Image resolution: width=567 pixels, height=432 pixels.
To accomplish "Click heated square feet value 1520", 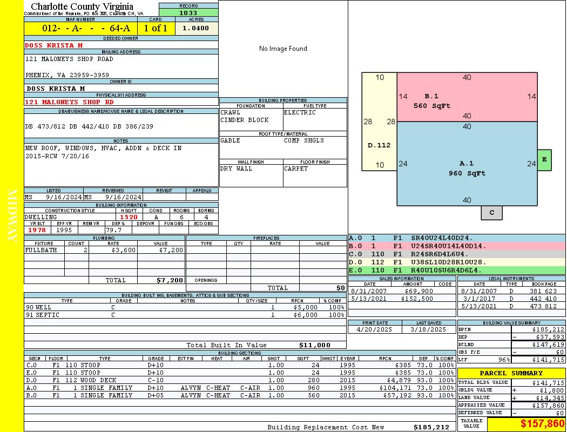I will (x=129, y=217).
